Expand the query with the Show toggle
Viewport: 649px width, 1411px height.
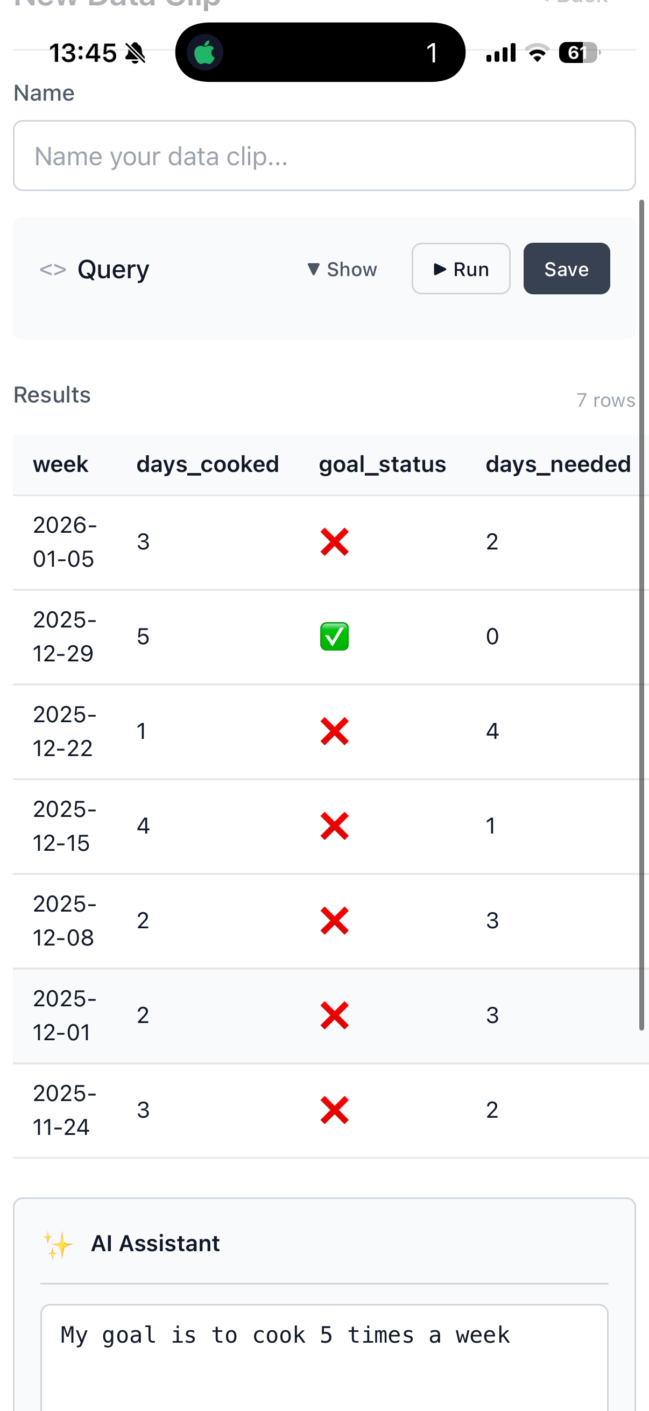[x=342, y=270]
